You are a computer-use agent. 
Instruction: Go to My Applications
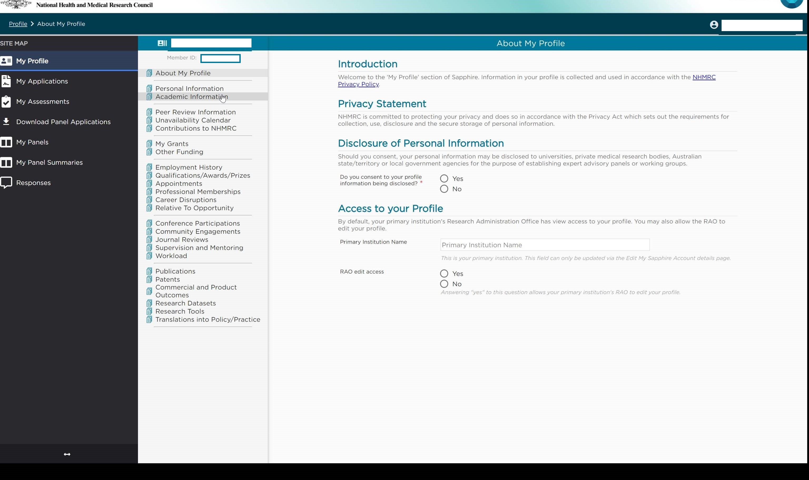(x=42, y=81)
